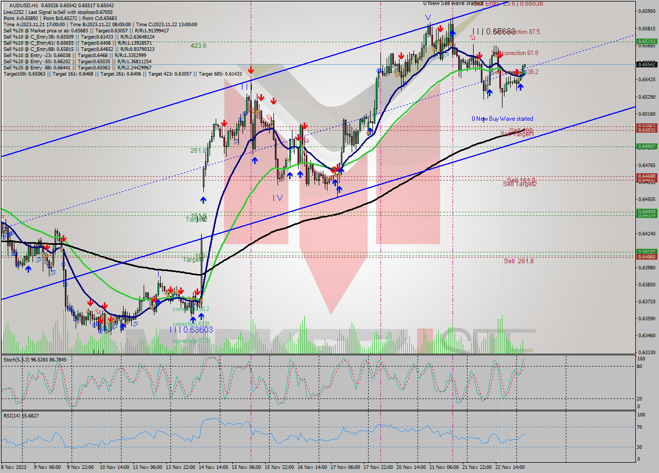This screenshot has height=473, width=659.
Task: Click the 0.63850 price axis value
Action: point(647,284)
